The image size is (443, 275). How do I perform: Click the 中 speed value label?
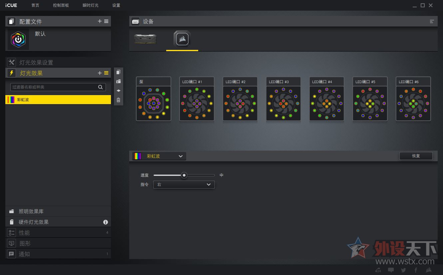(x=221, y=175)
